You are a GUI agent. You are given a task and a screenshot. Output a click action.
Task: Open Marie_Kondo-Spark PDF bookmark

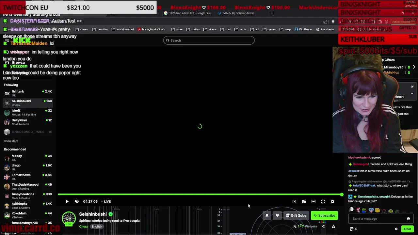152,29
